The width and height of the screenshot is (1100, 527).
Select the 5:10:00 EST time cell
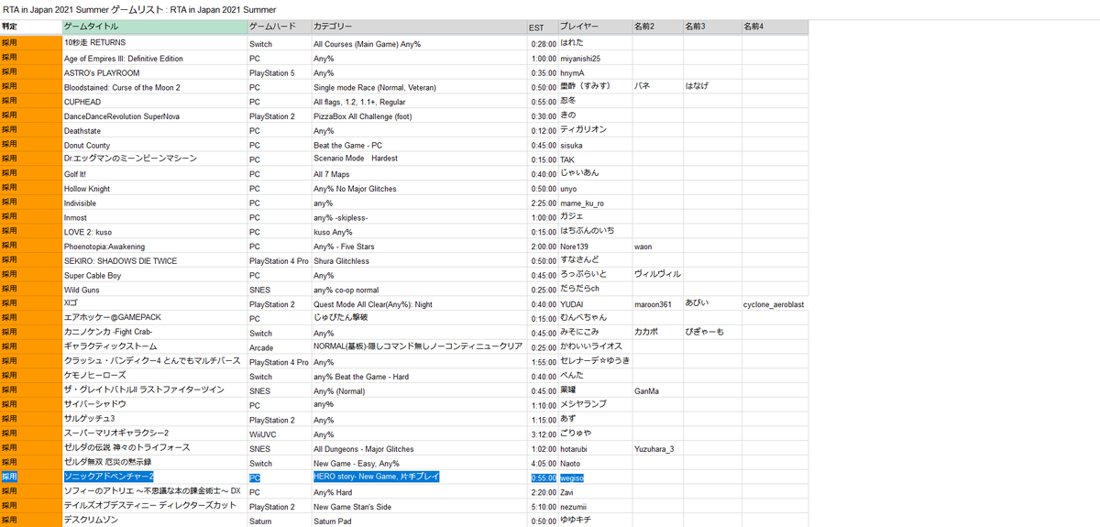[542, 506]
